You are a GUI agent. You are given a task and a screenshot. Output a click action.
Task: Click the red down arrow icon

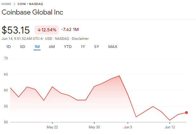pos(39,30)
